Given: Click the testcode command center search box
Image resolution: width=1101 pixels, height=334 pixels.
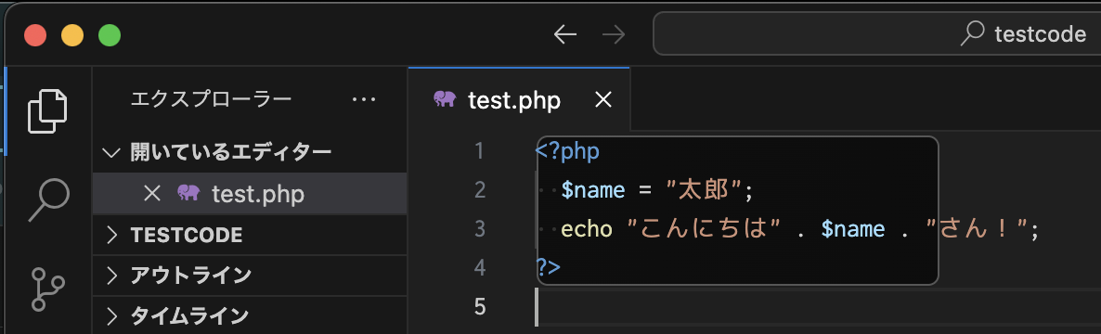Looking at the screenshot, I should coord(877,33).
